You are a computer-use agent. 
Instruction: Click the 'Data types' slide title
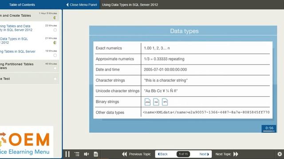click(185, 31)
